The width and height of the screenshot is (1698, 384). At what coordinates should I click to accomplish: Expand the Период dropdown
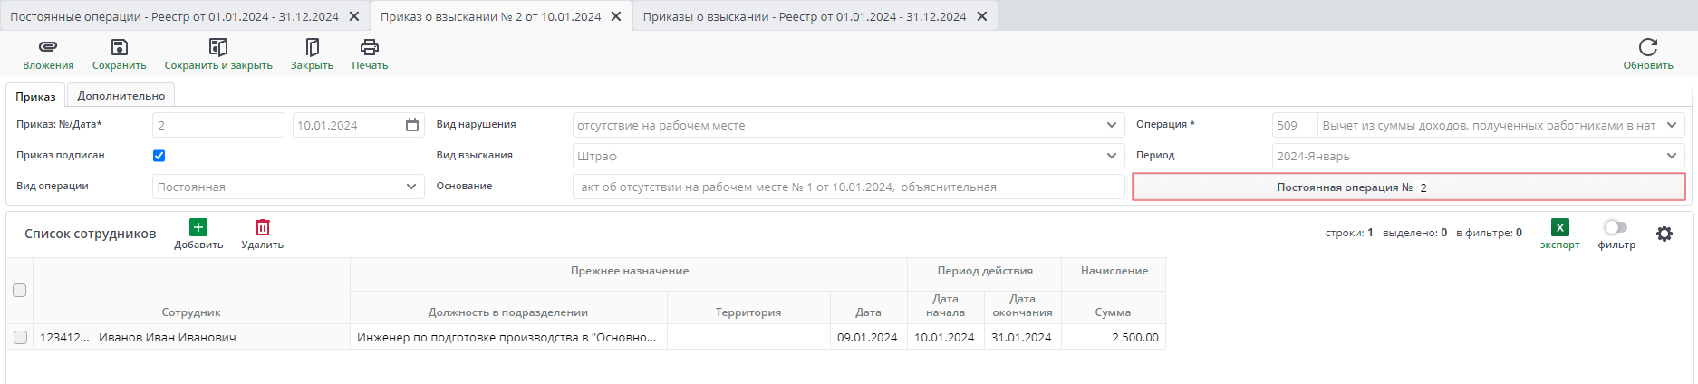tap(1672, 156)
